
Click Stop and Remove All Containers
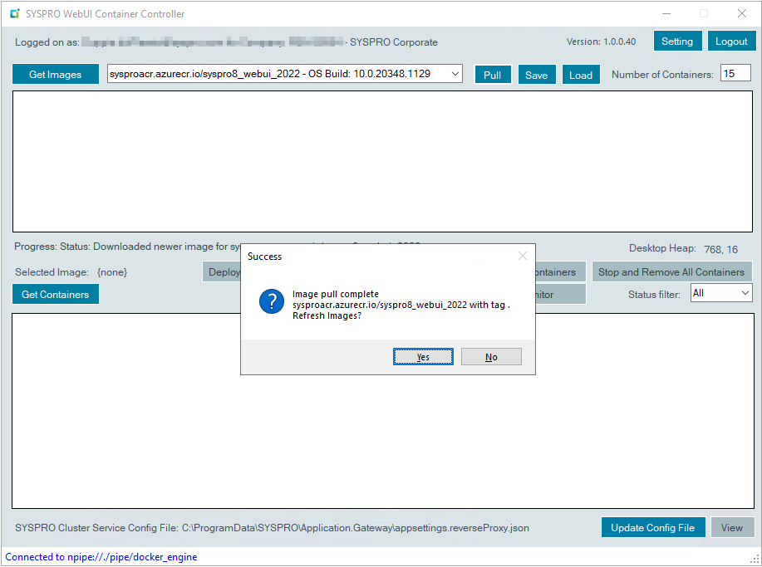click(x=671, y=272)
